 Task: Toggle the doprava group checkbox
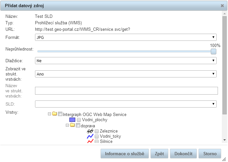78,125
